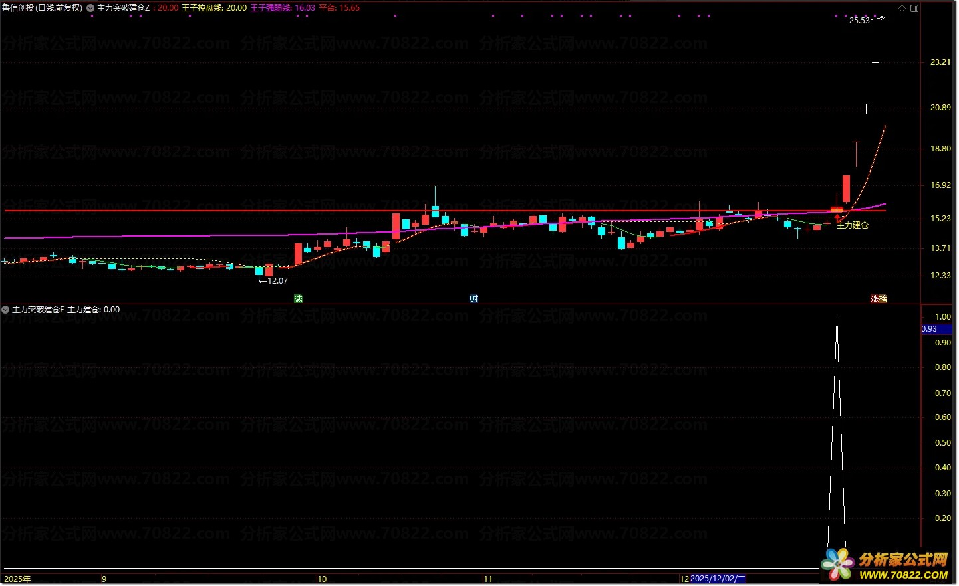This screenshot has height=586, width=959.
Task: Select the stock title 鲁信创投 (日线.前复权)
Action: 43,8
